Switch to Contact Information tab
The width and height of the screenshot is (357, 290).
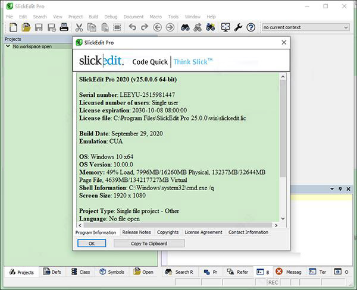tap(248, 232)
